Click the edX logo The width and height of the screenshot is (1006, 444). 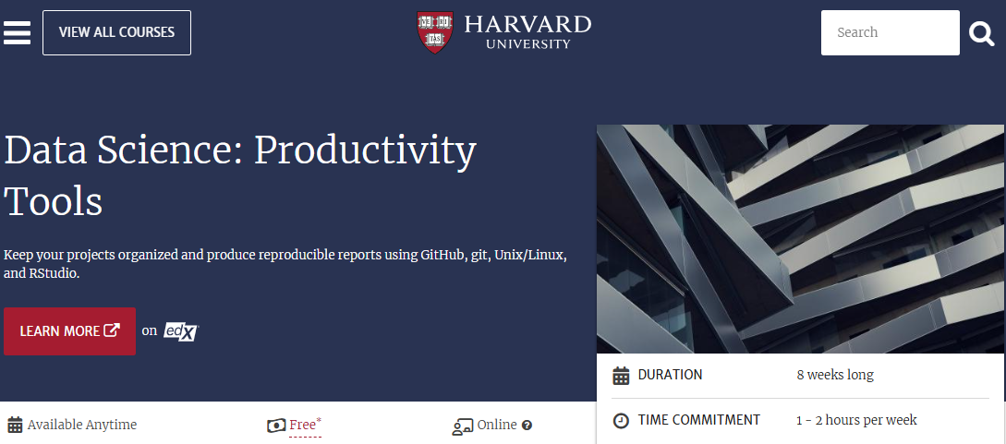tap(181, 330)
